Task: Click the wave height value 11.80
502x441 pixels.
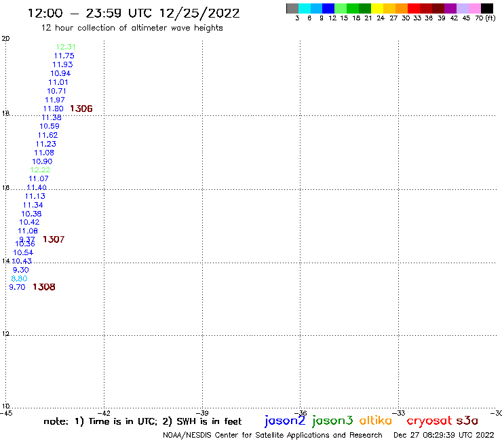Action: point(53,109)
